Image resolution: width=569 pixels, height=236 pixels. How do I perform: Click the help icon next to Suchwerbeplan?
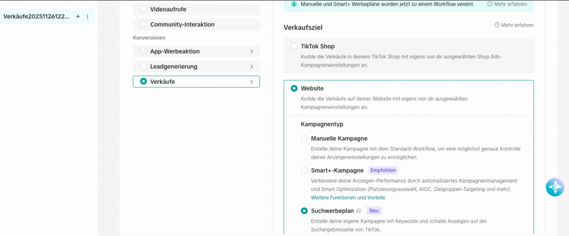358,211
